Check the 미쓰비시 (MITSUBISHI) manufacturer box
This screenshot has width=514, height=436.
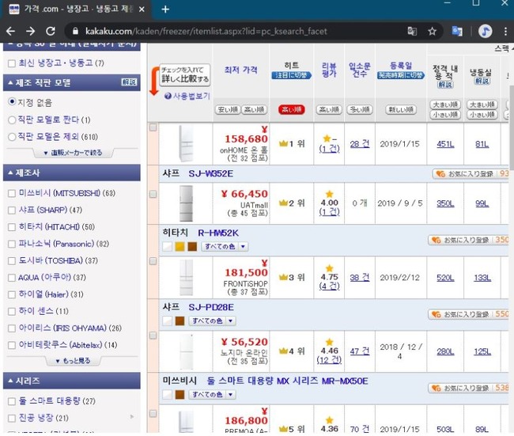pyautogui.click(x=12, y=193)
